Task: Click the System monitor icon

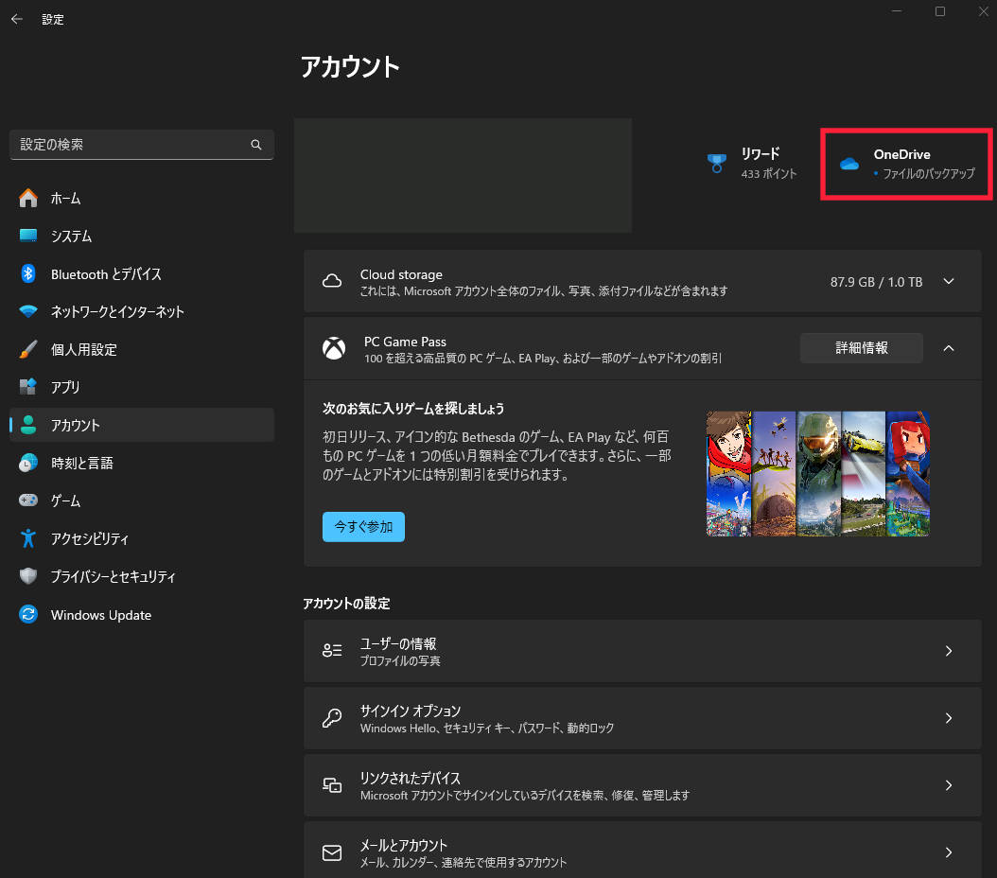Action: pyautogui.click(x=28, y=236)
